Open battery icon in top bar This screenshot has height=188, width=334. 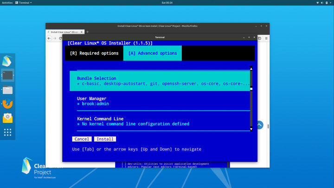[327, 3]
